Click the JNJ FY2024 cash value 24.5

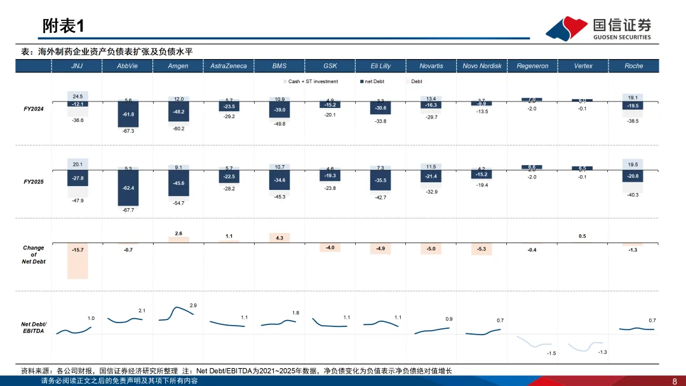(x=77, y=96)
